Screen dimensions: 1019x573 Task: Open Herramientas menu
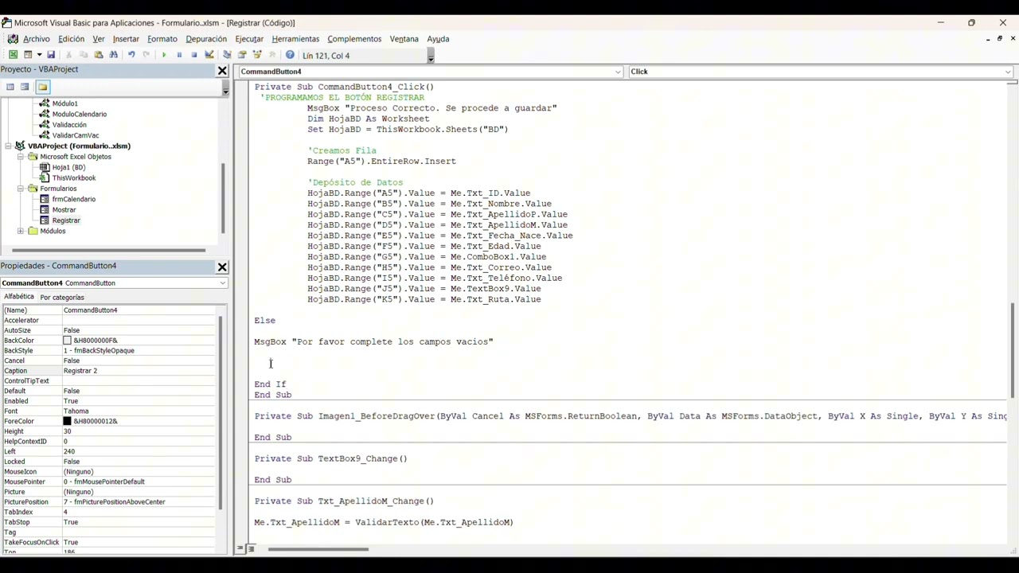(x=295, y=39)
